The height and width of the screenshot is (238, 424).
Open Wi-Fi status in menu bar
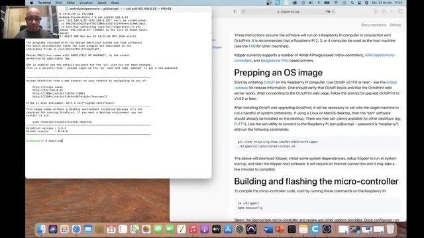pyautogui.click(x=336, y=3)
